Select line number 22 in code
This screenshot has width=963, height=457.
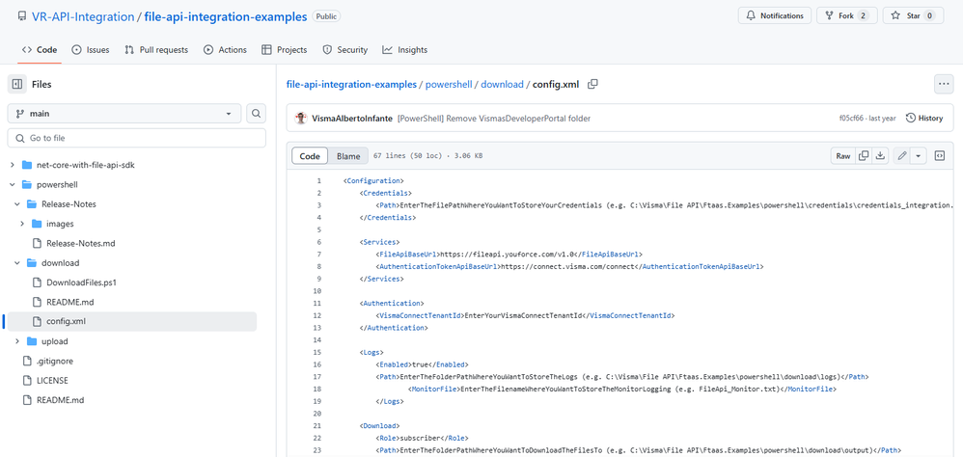coord(317,438)
